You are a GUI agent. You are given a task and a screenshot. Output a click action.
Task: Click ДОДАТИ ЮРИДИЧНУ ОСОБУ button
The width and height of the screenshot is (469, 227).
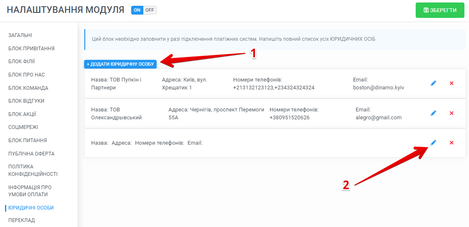[x=120, y=64]
